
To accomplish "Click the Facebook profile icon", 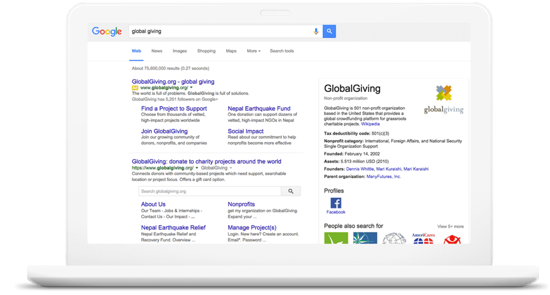I will pos(336,203).
